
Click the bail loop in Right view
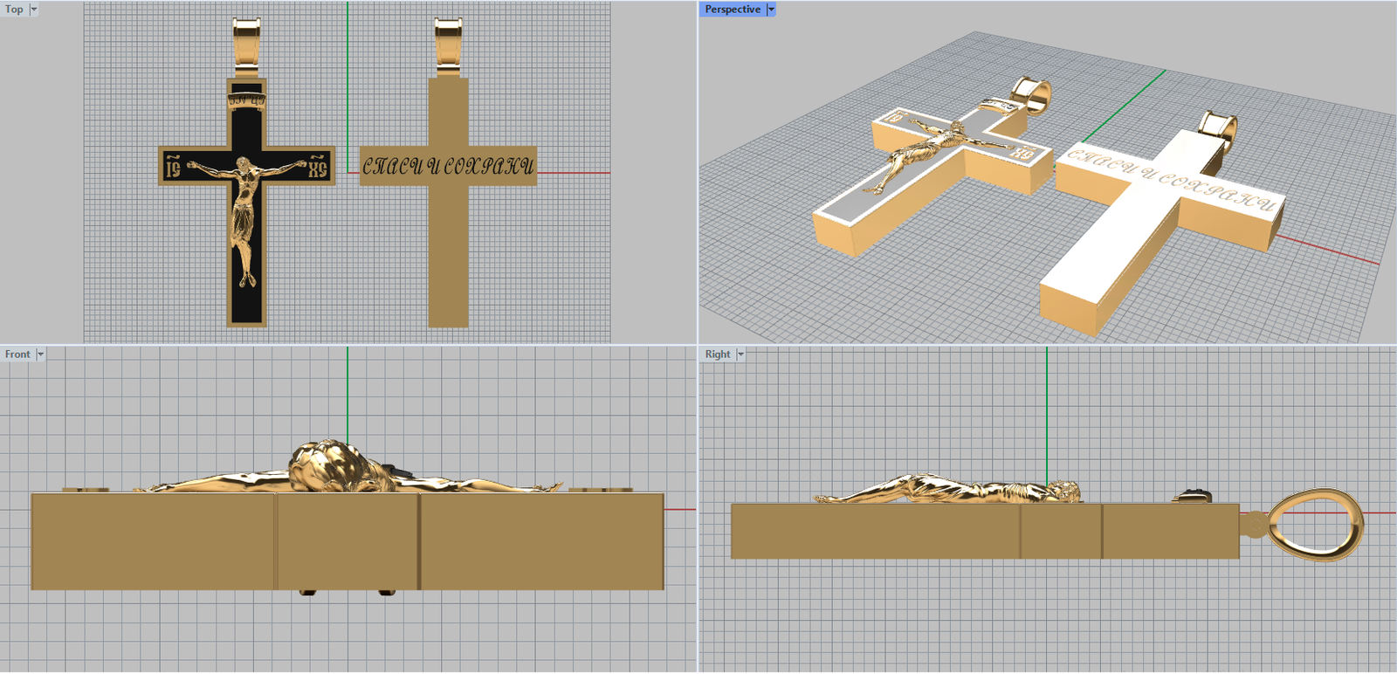pyautogui.click(x=1314, y=523)
